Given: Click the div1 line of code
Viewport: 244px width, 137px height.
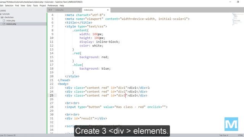Looking at the screenshot, I should [106, 88].
